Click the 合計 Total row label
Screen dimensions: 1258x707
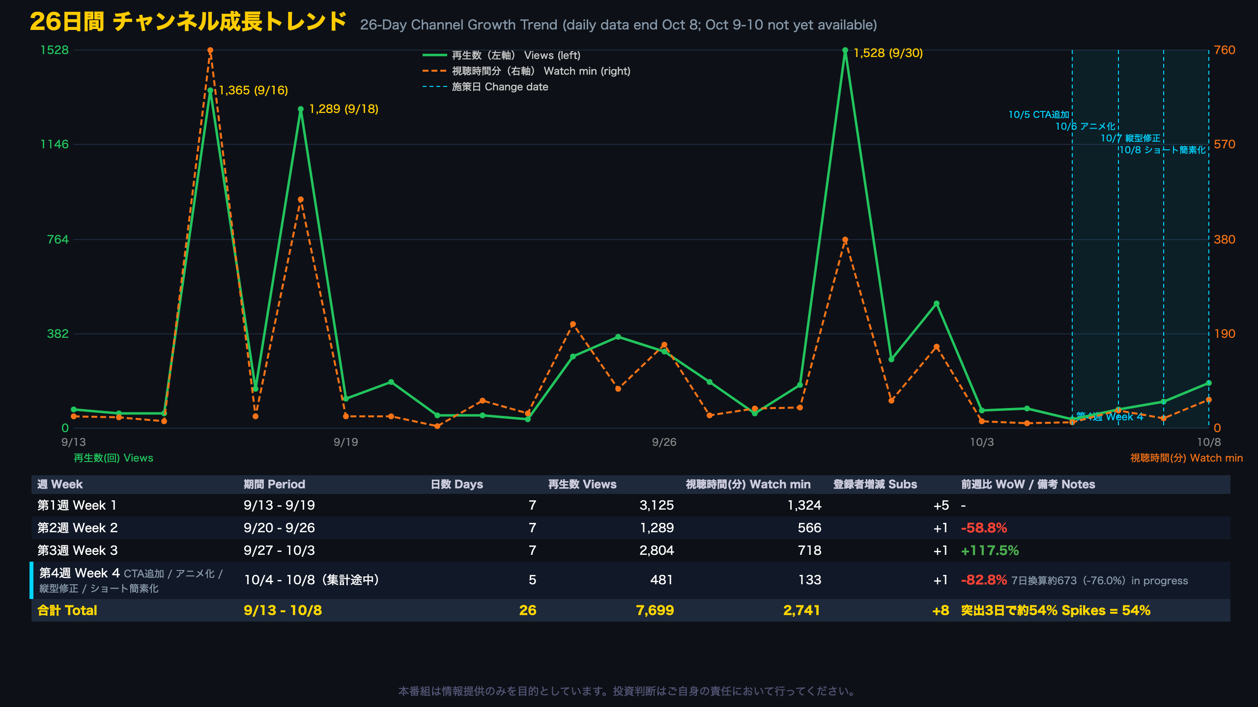tap(67, 610)
